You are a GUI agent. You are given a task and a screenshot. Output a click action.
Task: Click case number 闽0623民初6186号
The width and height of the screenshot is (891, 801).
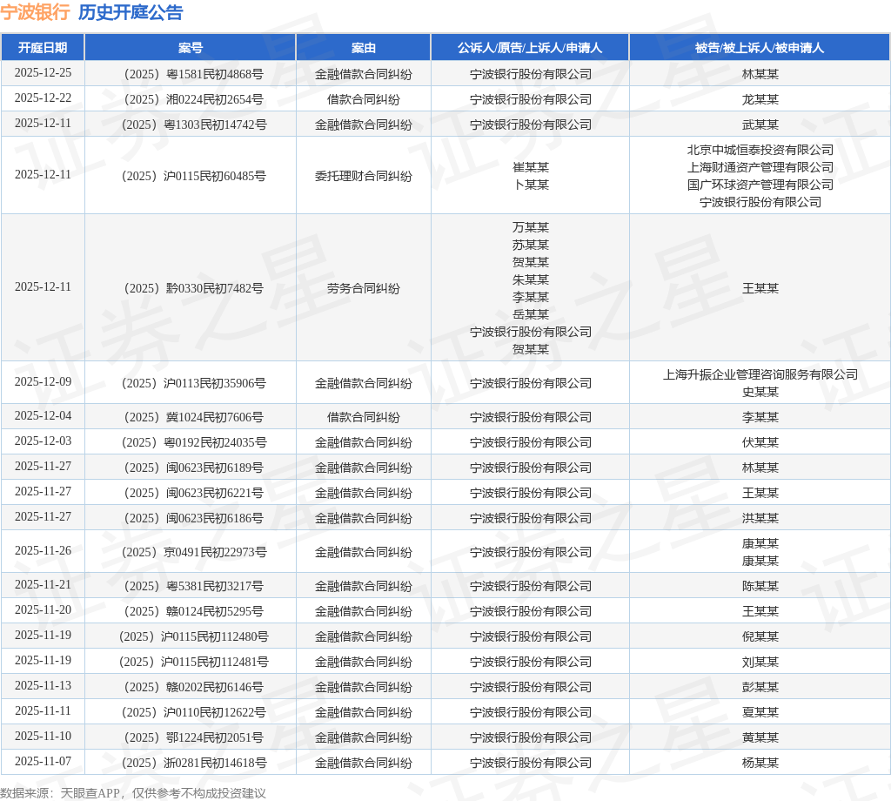194,518
